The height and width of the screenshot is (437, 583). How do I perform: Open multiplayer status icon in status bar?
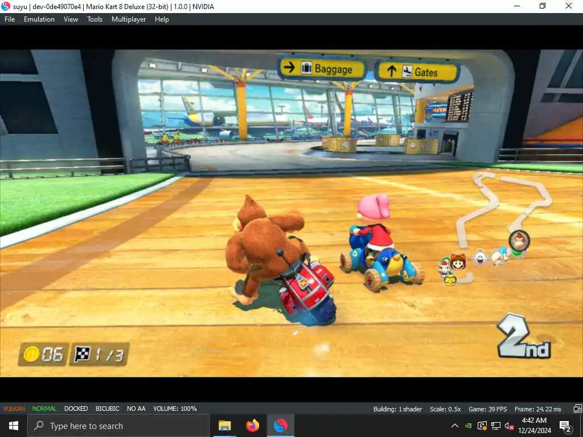[577, 409]
